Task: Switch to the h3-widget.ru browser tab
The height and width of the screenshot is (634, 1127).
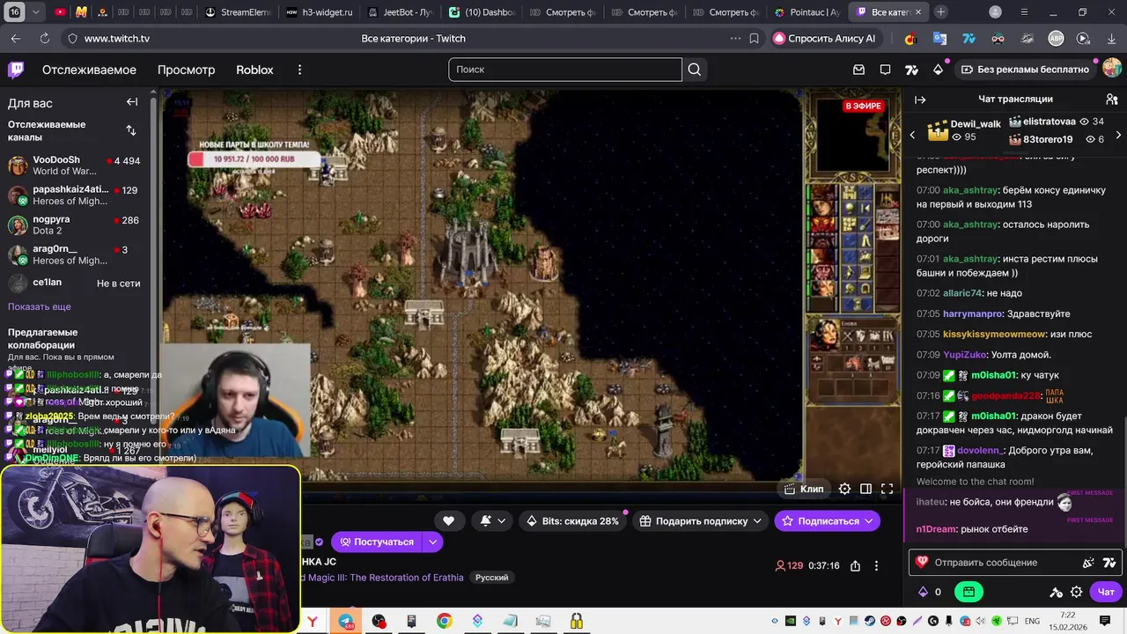Action: [x=320, y=12]
